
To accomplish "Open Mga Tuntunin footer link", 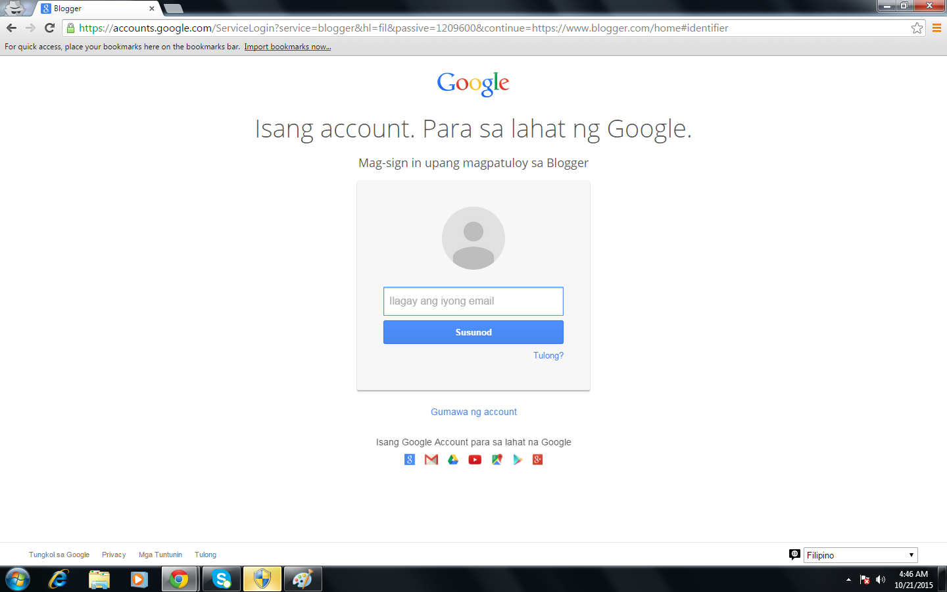I will click(160, 555).
